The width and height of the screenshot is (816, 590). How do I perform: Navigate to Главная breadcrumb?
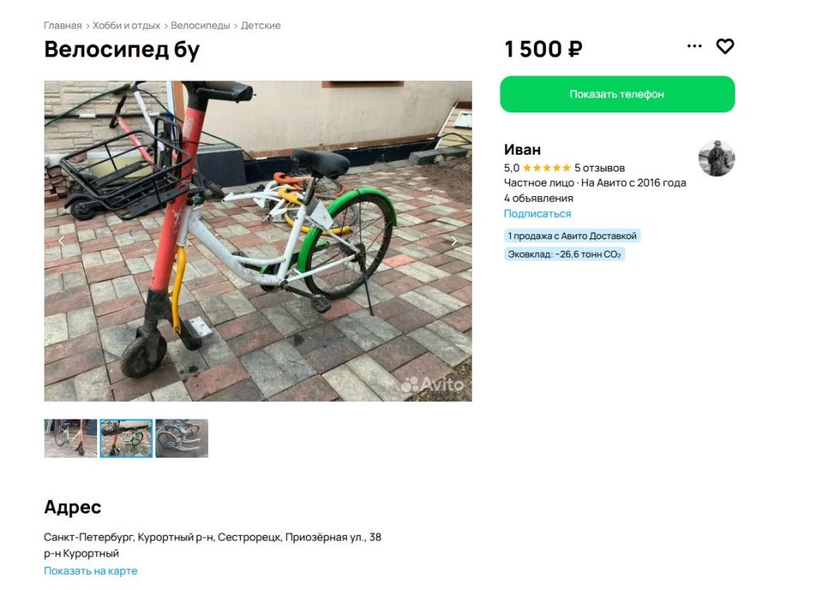pos(63,26)
